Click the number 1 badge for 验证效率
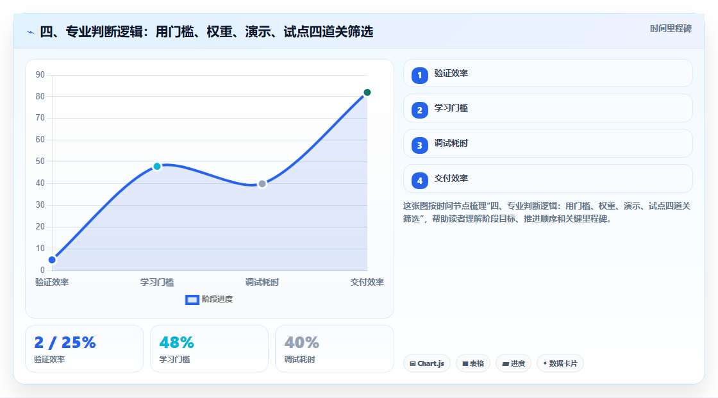This screenshot has height=398, width=718. (x=419, y=75)
